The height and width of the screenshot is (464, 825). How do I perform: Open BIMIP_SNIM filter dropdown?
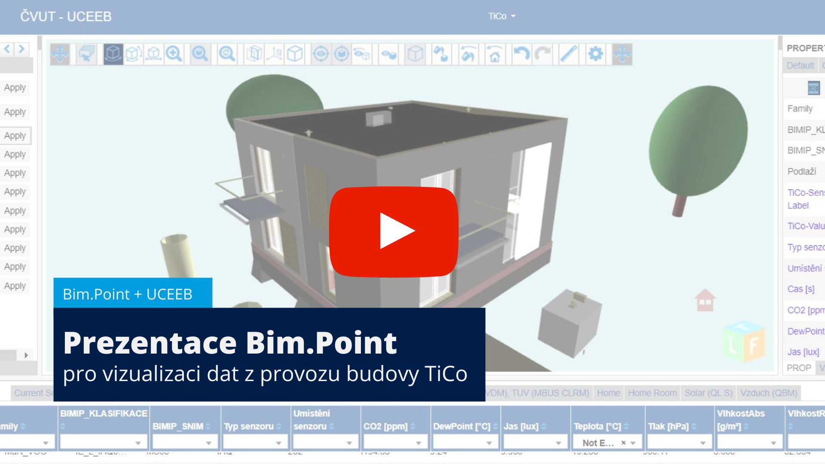point(185,443)
